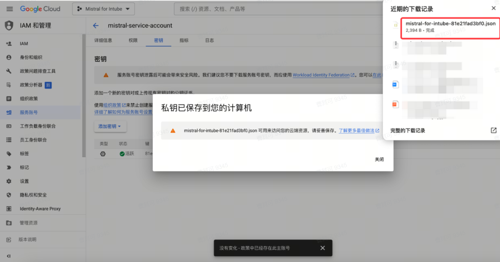500x262 pixels.
Task: Click 关闭 button in the private key dialog
Action: click(x=379, y=159)
